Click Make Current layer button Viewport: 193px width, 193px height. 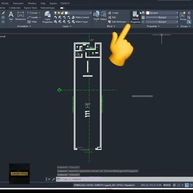coord(80,17)
